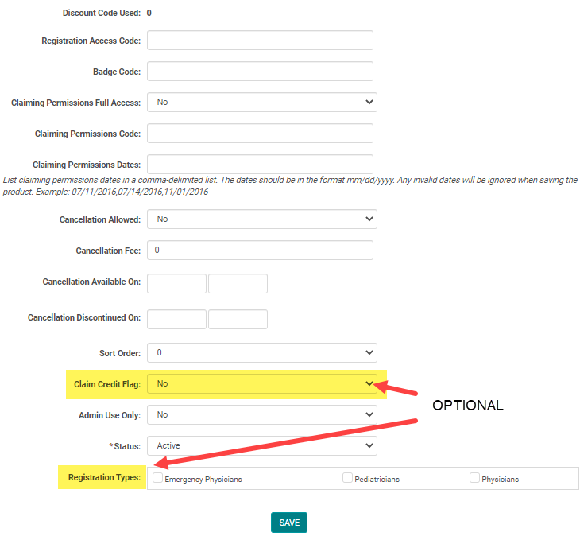Select the Claiming Permissions Code input
The height and width of the screenshot is (540, 580).
(260, 134)
